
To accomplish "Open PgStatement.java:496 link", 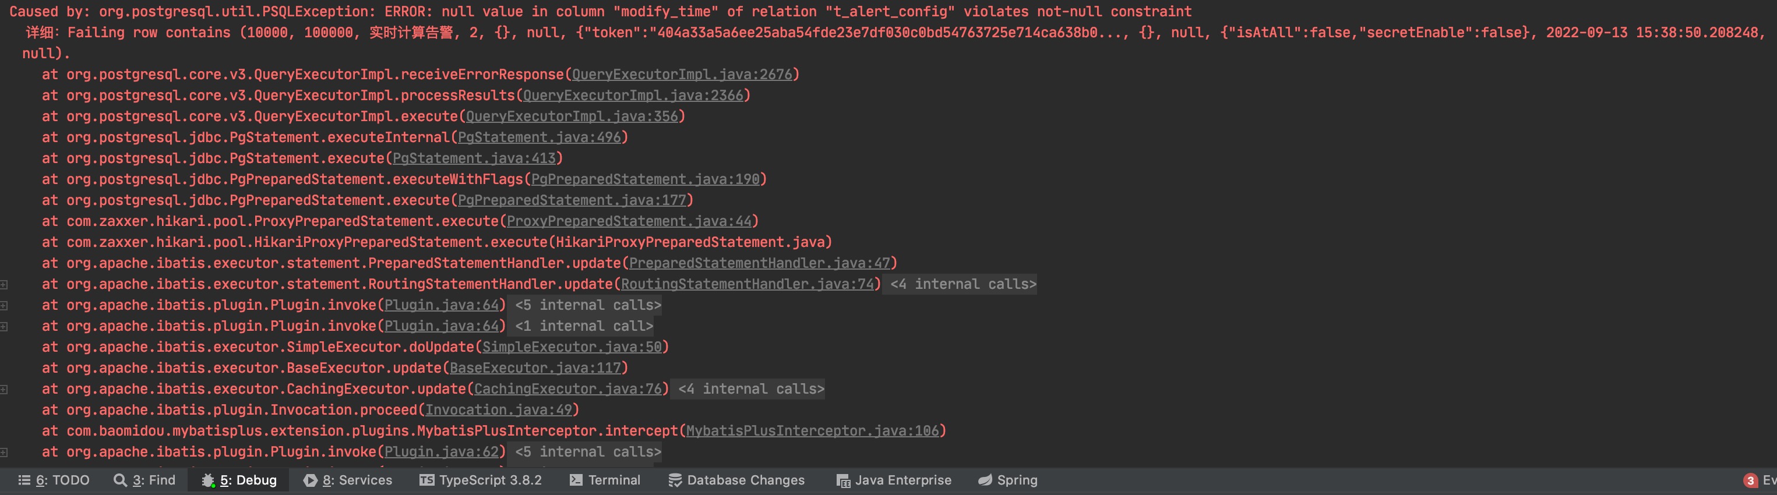I will (540, 137).
